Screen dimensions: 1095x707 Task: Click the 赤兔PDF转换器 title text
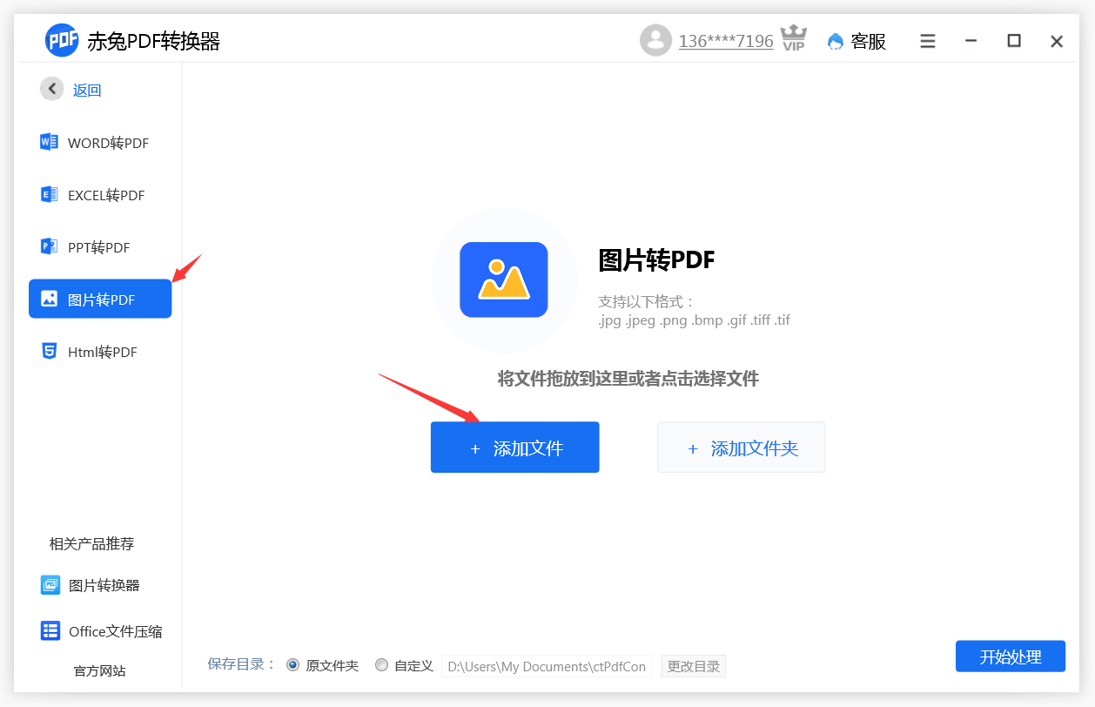(154, 41)
